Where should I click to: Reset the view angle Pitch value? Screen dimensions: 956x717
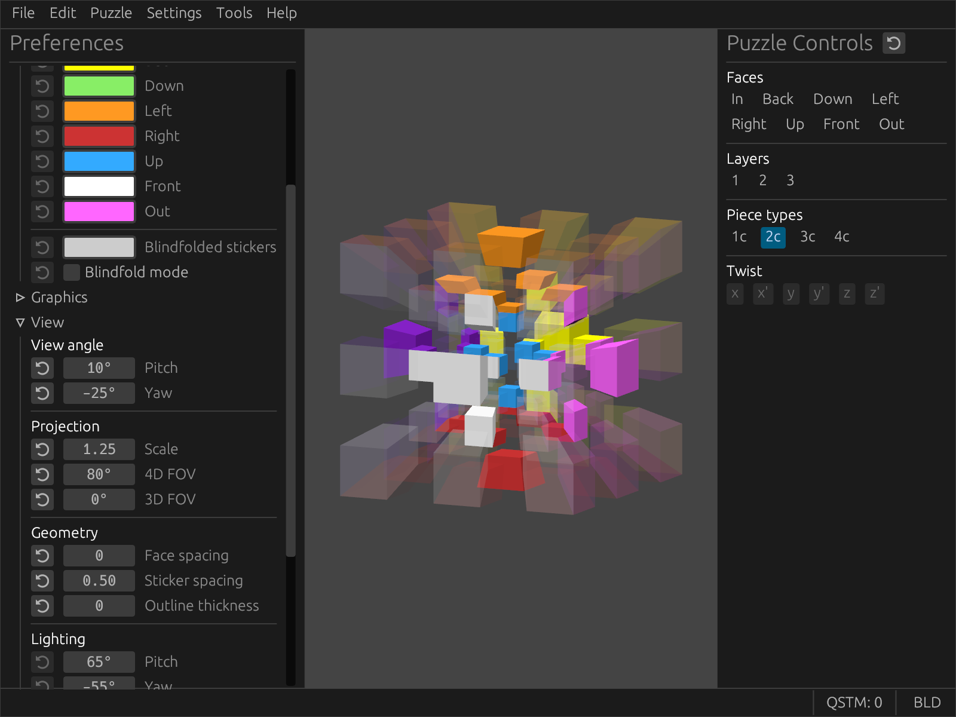click(x=42, y=368)
